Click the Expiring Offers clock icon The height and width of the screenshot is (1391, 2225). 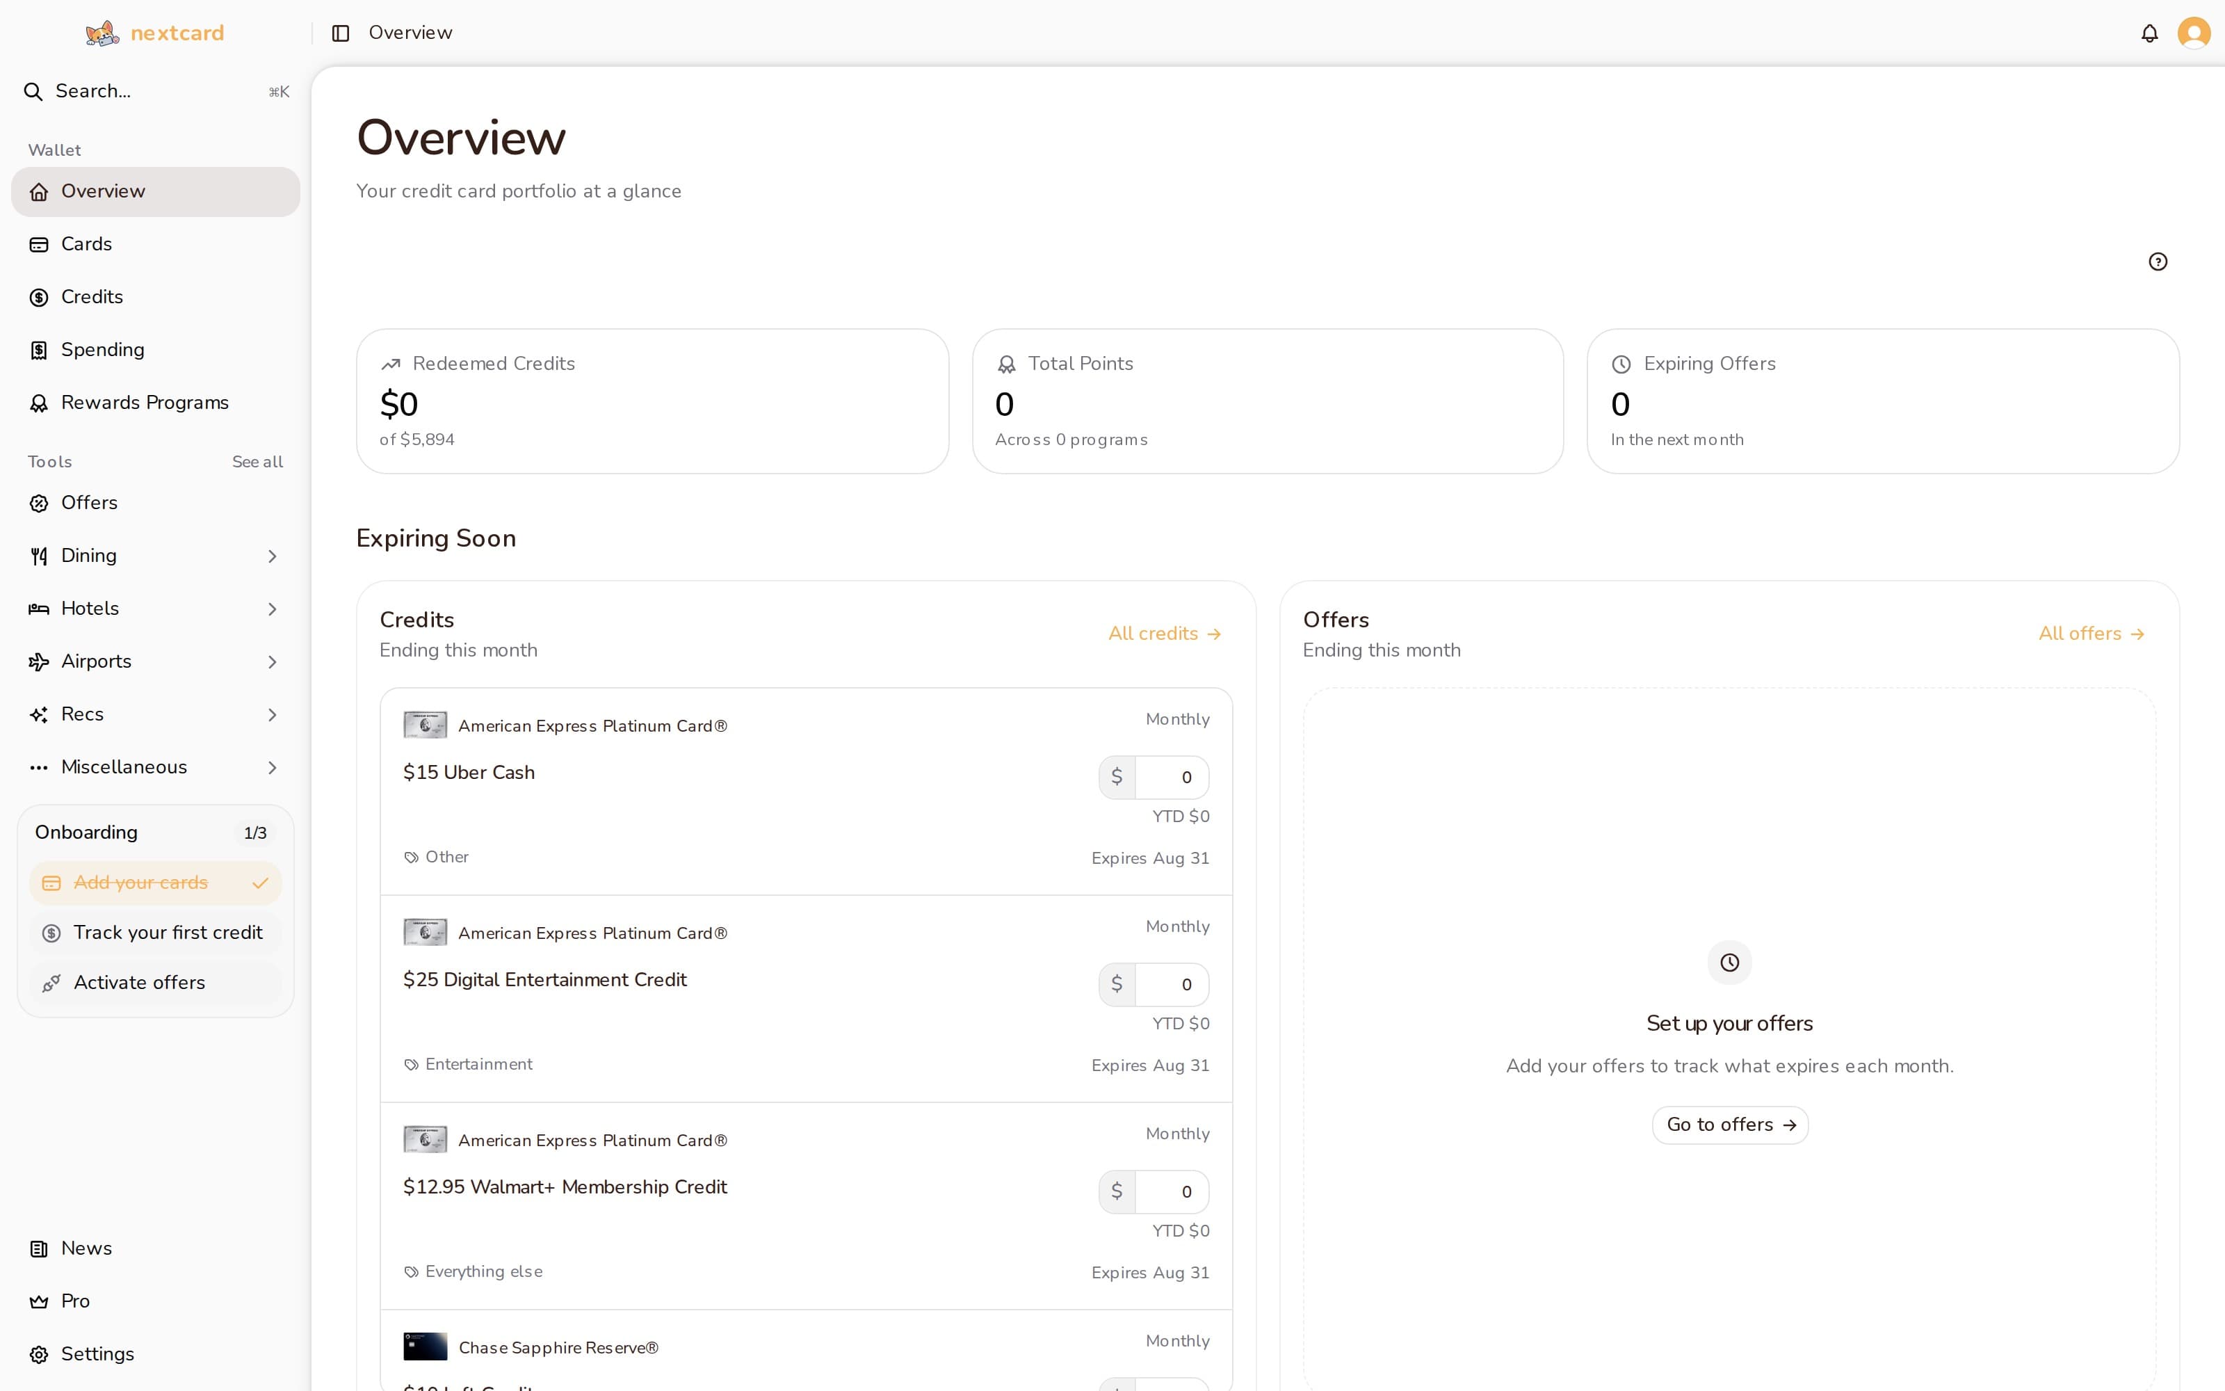(1622, 364)
